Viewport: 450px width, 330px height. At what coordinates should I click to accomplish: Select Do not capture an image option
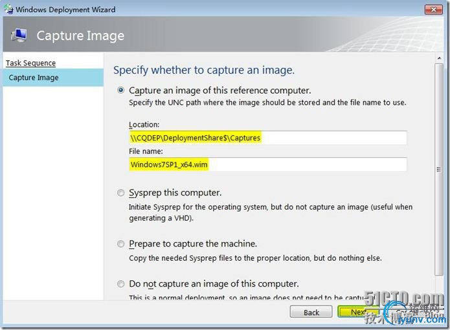pos(121,284)
